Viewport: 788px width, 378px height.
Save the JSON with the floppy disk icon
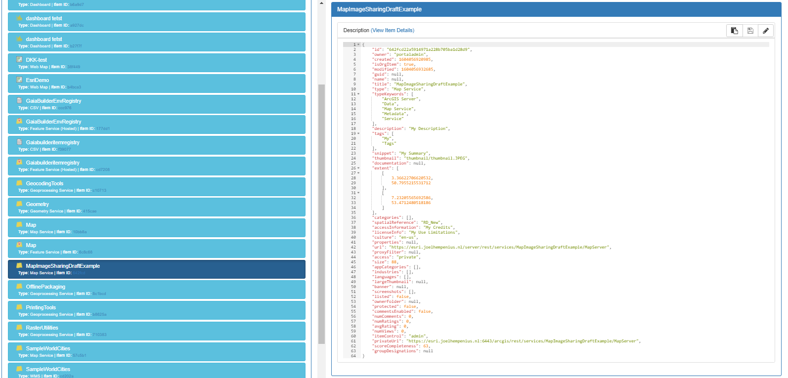click(750, 31)
